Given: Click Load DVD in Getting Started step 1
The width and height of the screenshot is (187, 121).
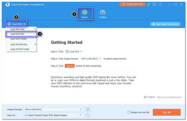Looking at the screenshot, I should click(74, 51).
